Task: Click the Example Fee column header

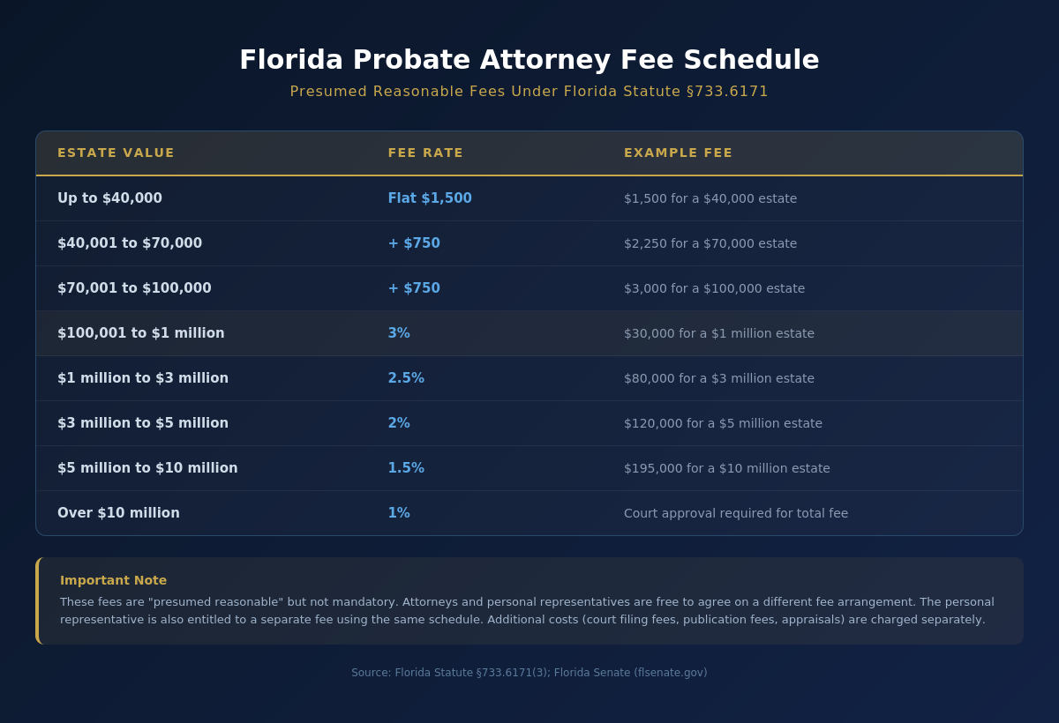Action: pos(678,153)
